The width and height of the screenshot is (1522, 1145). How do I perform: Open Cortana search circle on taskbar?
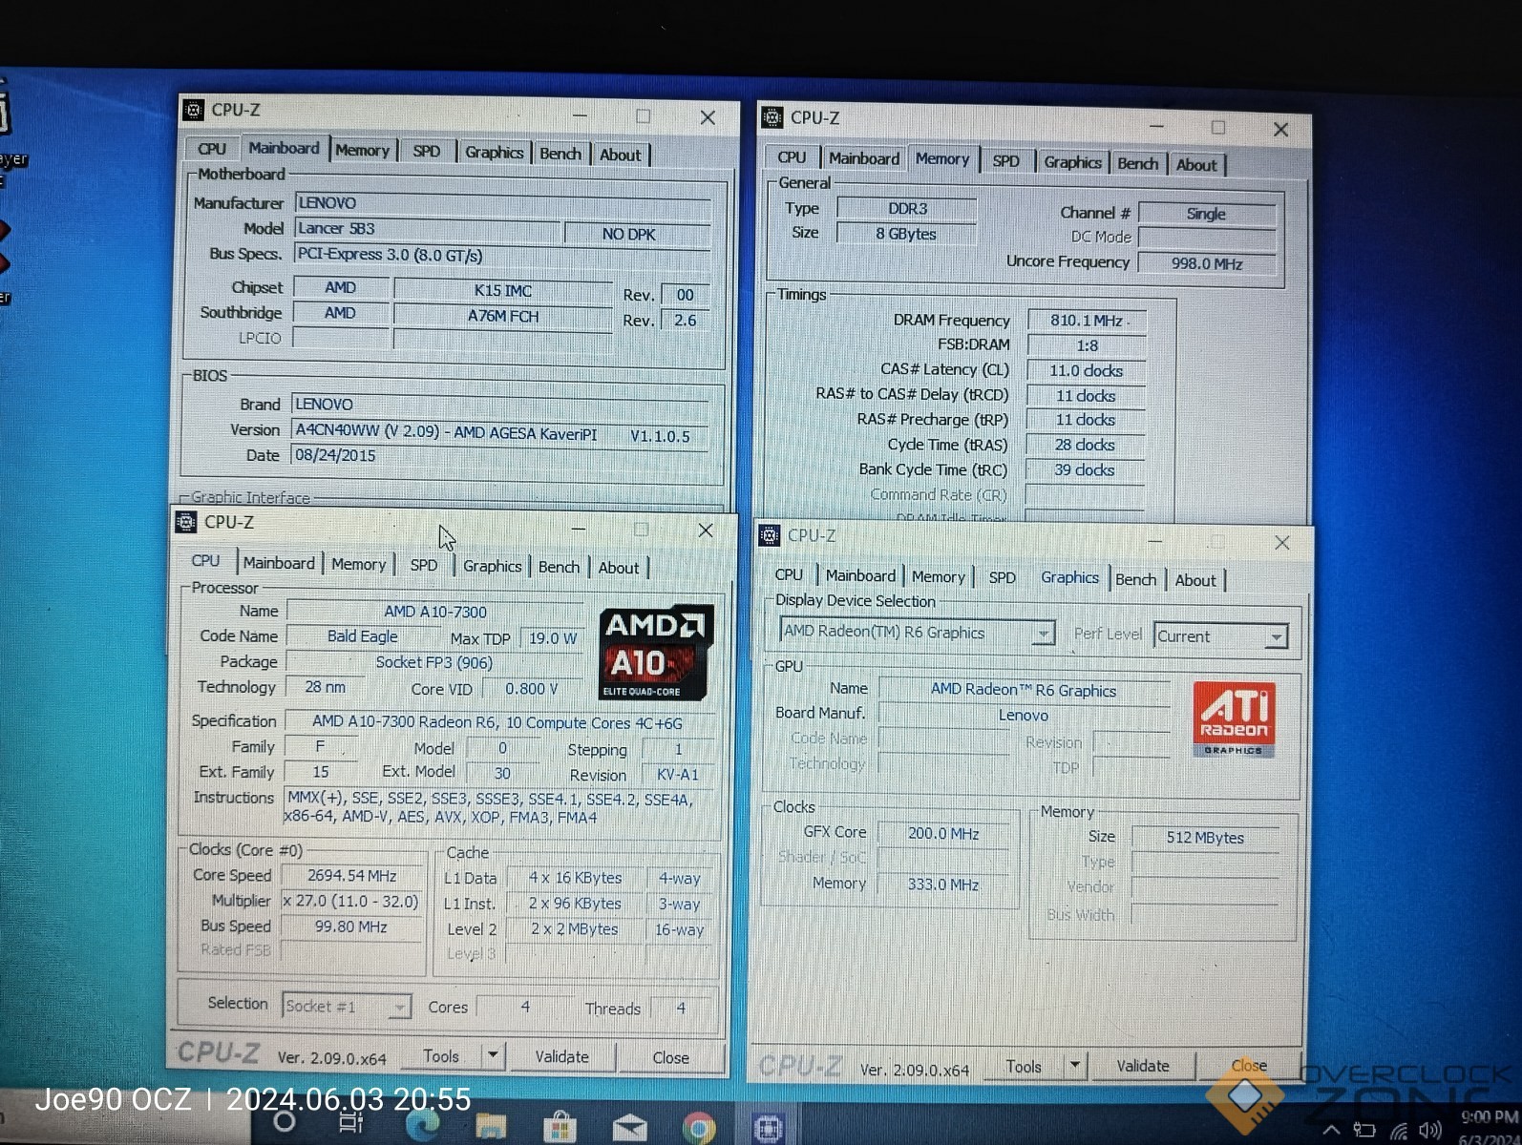pos(284,1122)
